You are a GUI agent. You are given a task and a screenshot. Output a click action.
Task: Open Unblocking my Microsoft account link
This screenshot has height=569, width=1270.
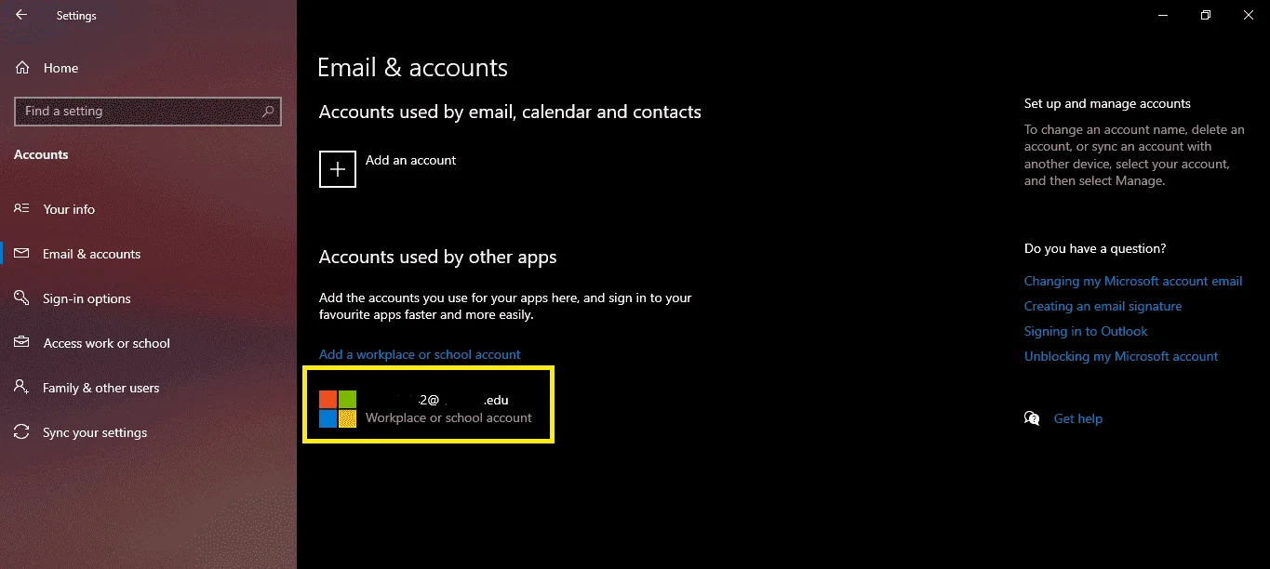click(1121, 356)
